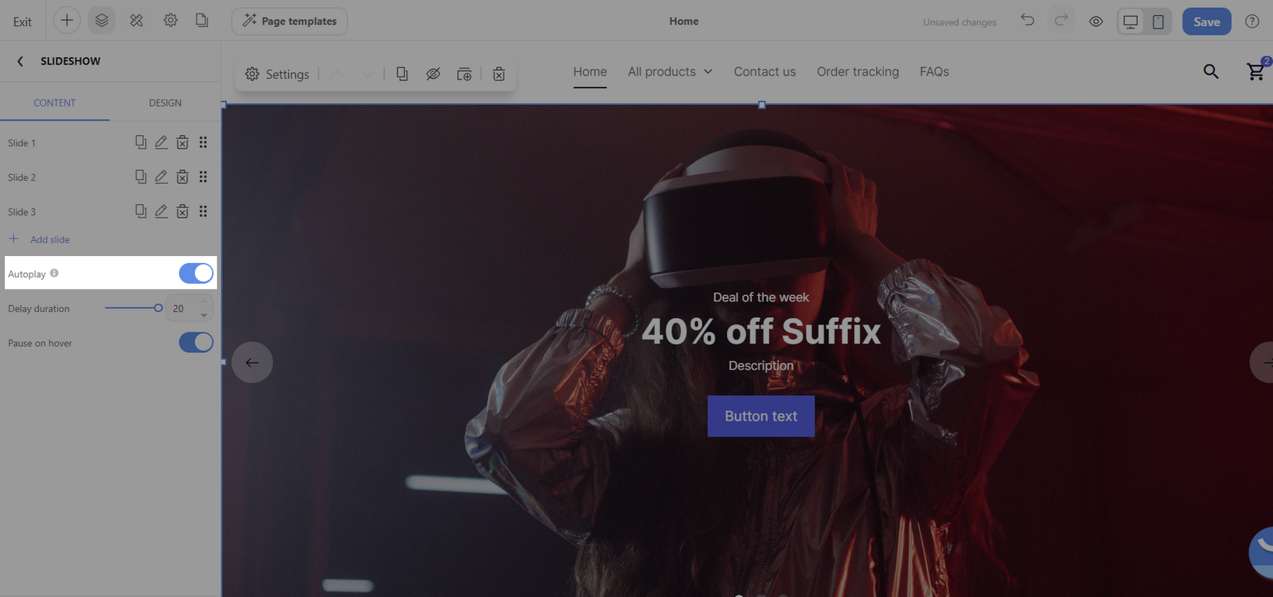Open section Settings in floating toolbar
The height and width of the screenshot is (597, 1273).
click(x=277, y=74)
